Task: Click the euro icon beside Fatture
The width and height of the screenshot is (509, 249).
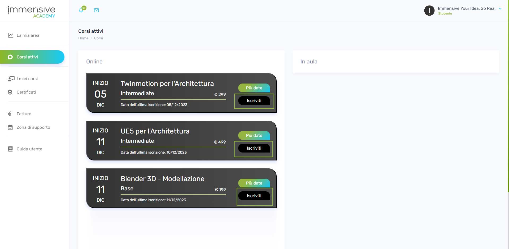Action: [x=10, y=114]
